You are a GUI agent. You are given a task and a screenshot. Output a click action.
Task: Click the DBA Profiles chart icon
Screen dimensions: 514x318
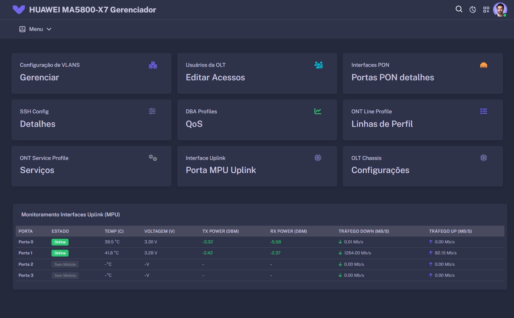point(318,111)
